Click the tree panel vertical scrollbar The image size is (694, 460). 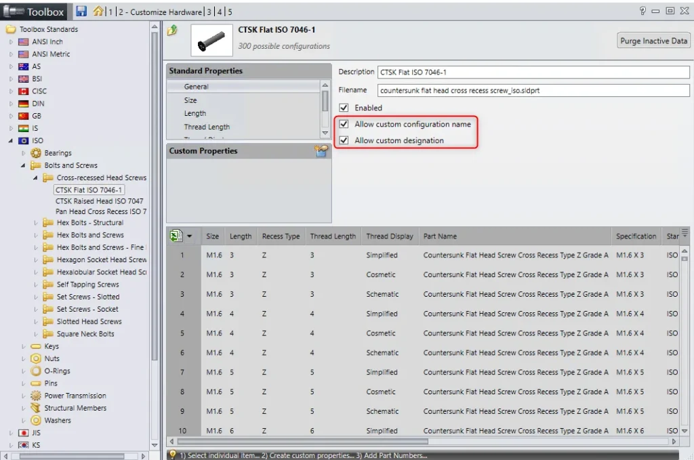(155, 194)
